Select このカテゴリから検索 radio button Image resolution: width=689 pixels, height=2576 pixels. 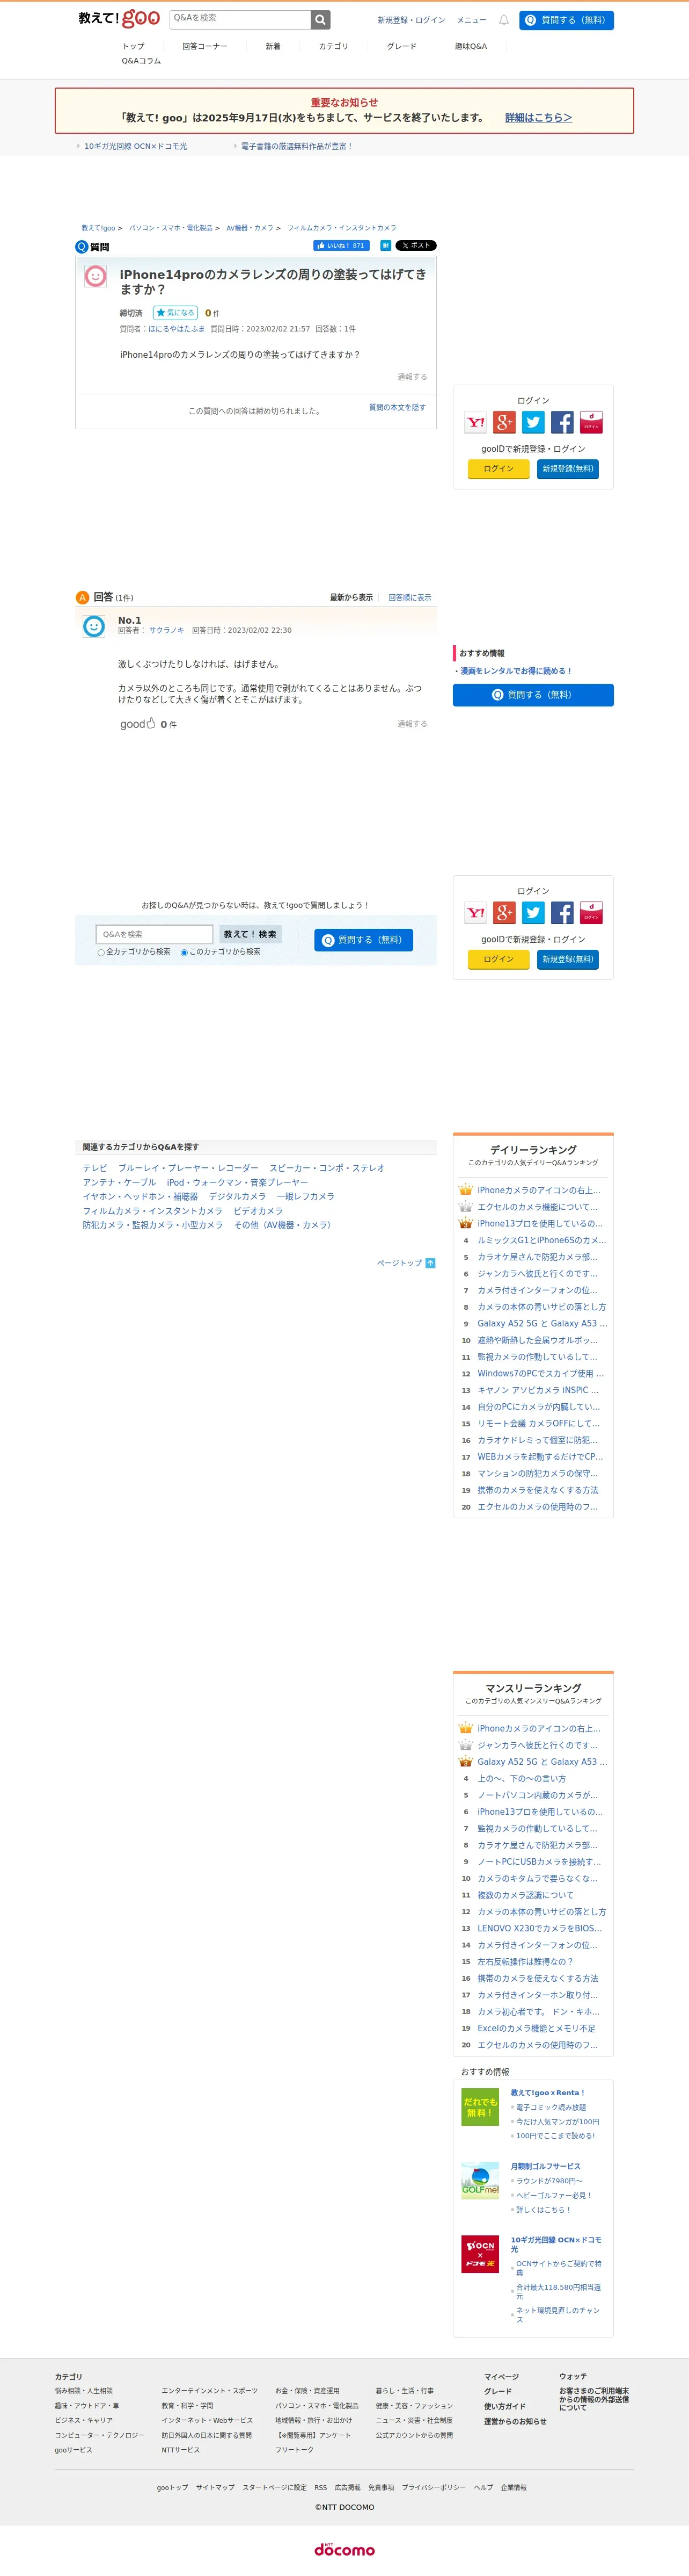click(185, 953)
